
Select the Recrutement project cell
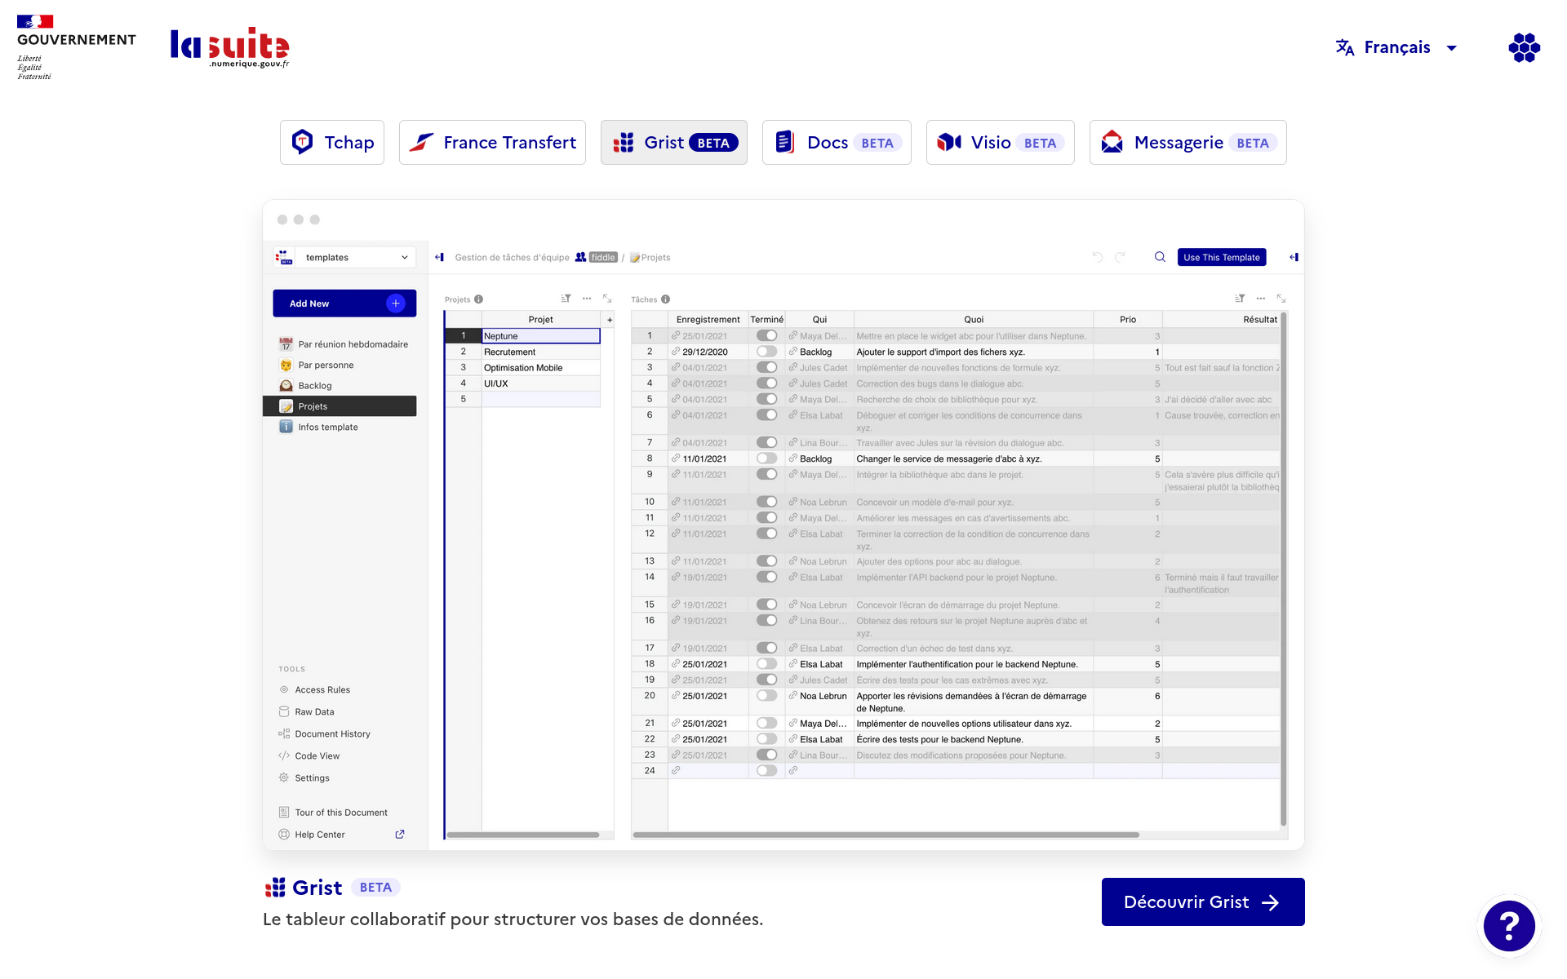[x=541, y=352]
